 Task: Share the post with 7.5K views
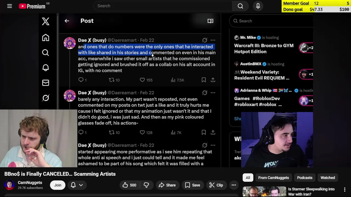point(213,80)
